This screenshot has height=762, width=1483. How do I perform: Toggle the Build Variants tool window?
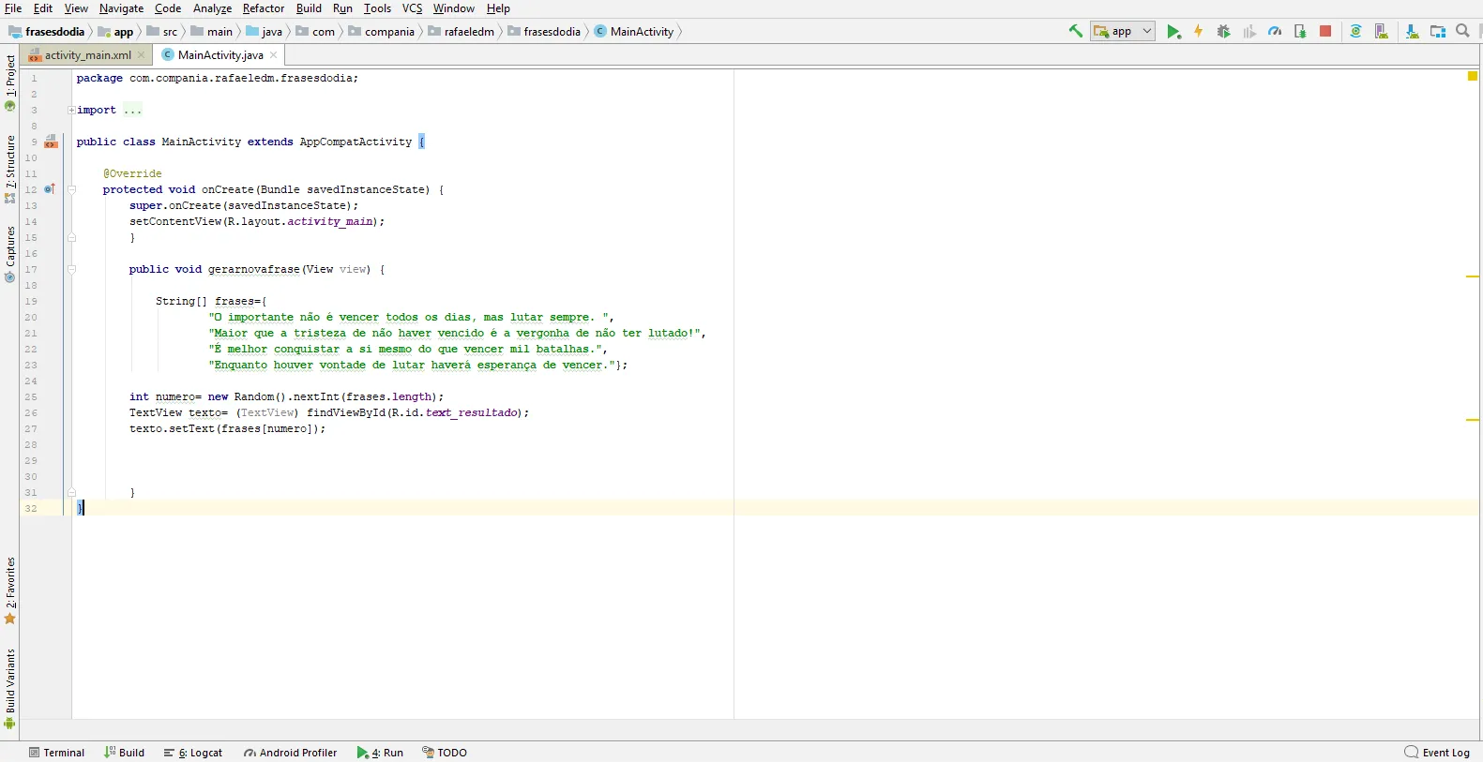coord(9,689)
